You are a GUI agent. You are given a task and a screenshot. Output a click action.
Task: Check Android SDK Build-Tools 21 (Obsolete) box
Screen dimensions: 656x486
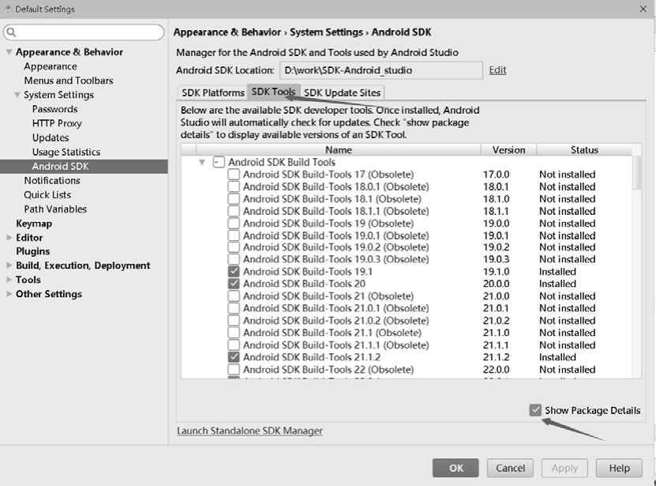(234, 296)
